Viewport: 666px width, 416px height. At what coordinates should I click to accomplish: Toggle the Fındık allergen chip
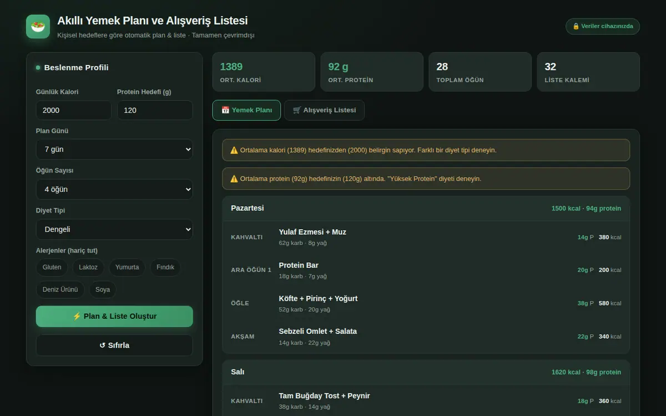[165, 267]
